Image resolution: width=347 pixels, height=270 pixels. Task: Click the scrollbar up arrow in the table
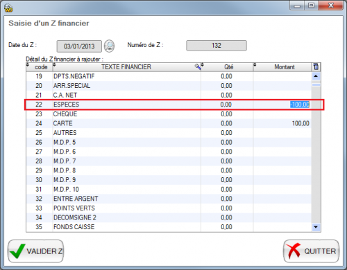click(316, 76)
